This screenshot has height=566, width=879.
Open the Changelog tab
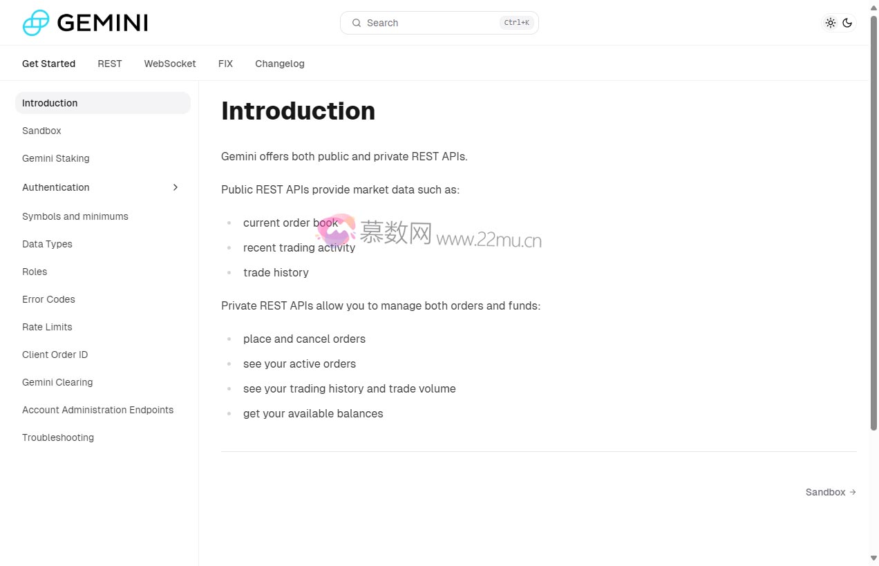pyautogui.click(x=280, y=64)
